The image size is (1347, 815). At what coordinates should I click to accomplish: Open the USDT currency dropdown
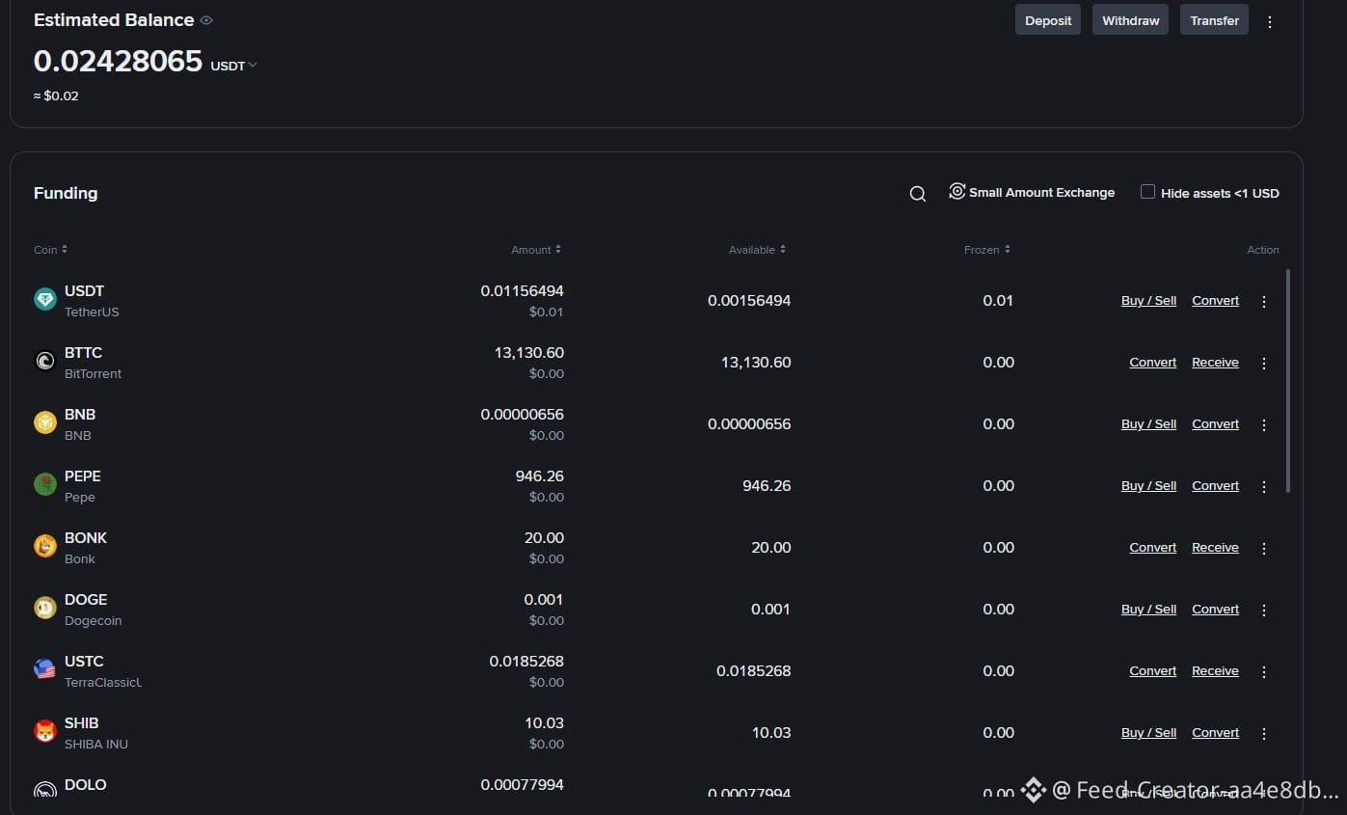point(234,66)
